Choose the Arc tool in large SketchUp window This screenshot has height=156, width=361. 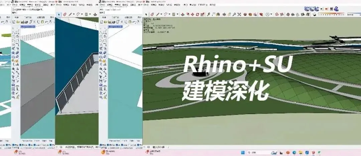[165, 14]
